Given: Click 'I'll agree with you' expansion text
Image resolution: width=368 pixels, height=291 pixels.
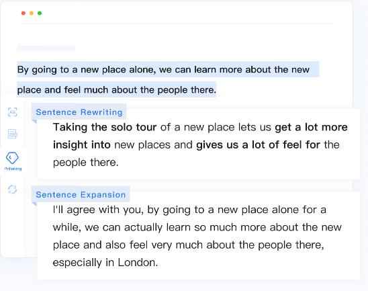Looking at the screenshot, I should 98,210.
